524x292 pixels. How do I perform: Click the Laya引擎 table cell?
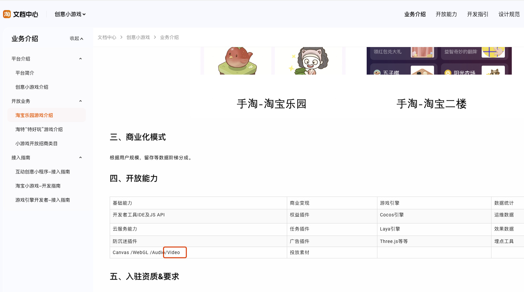434,230
